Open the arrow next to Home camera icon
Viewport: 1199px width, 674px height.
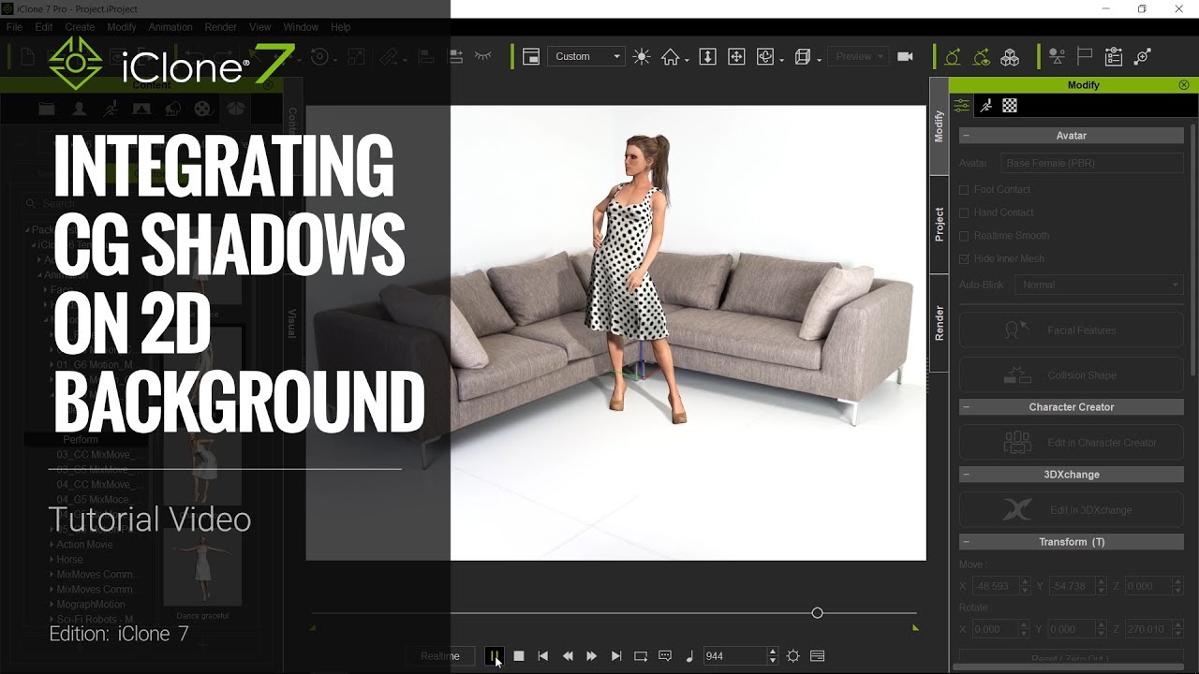click(687, 60)
